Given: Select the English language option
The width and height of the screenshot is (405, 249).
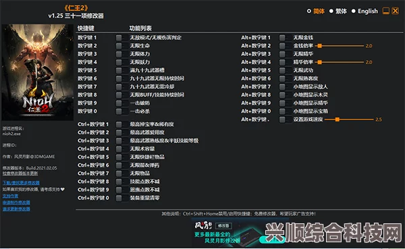Looking at the screenshot, I should [364, 11].
